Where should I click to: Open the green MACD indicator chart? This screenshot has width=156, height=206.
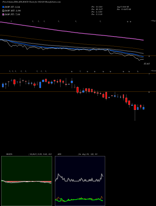pos(27,181)
